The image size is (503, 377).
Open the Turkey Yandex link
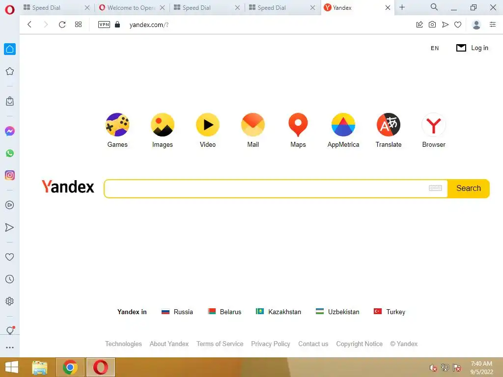tap(390, 312)
